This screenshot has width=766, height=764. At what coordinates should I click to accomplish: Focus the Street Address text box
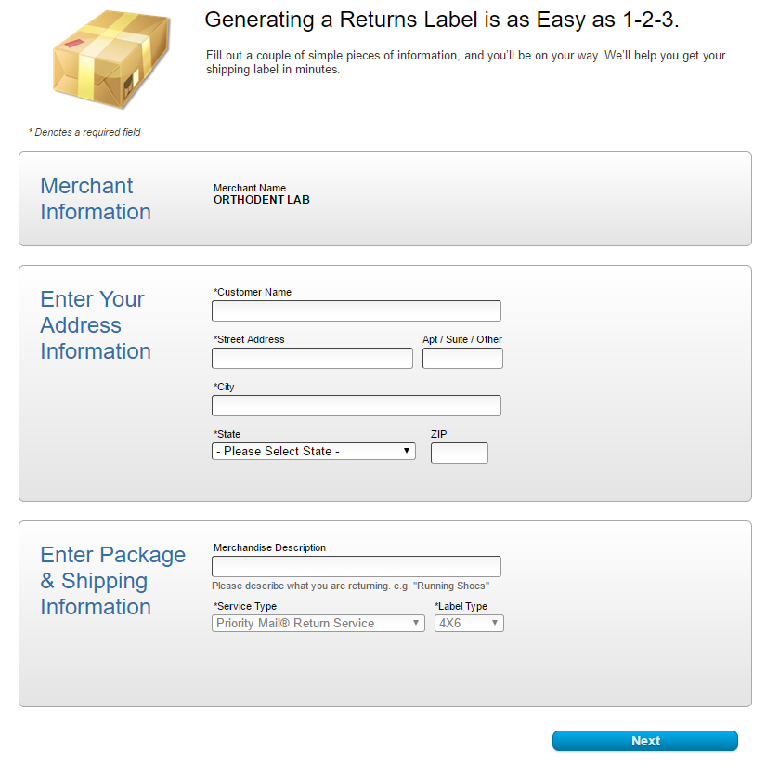pyautogui.click(x=312, y=358)
